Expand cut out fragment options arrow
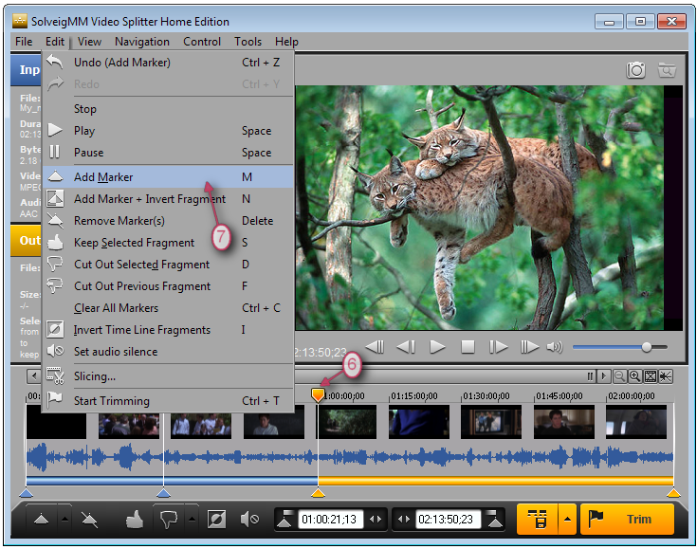Viewport: 697px width, 549px height. 192,520
